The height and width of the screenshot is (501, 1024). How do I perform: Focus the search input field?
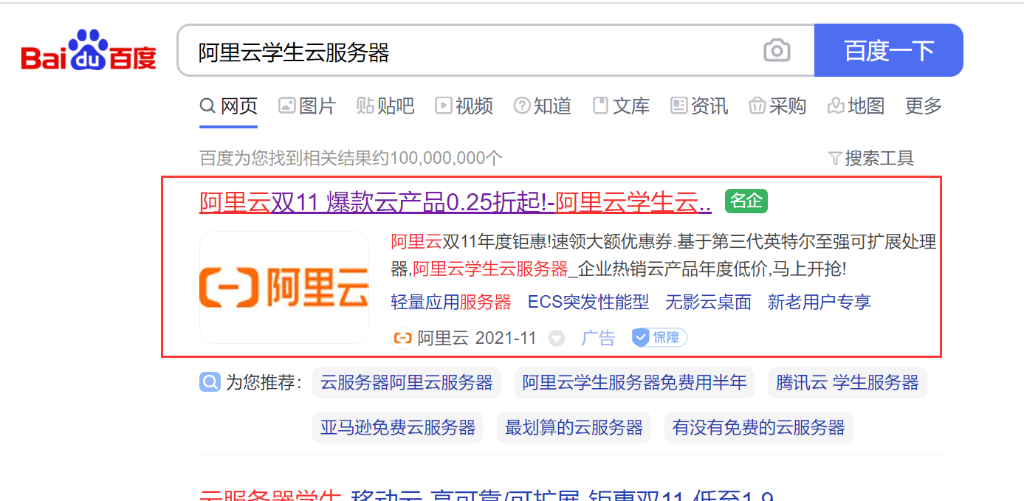pos(473,51)
